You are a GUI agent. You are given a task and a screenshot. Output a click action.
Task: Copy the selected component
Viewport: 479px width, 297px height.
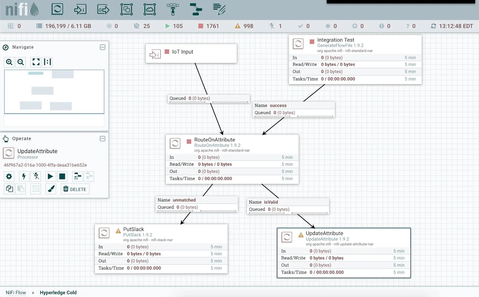point(9,189)
